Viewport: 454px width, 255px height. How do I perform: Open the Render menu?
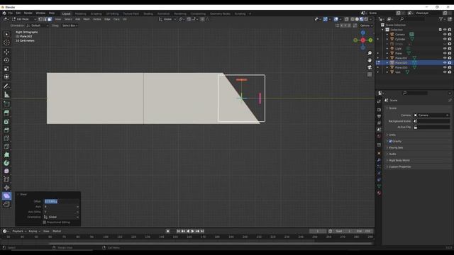click(28, 13)
